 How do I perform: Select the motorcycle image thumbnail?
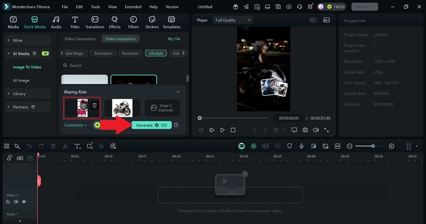pos(122,108)
